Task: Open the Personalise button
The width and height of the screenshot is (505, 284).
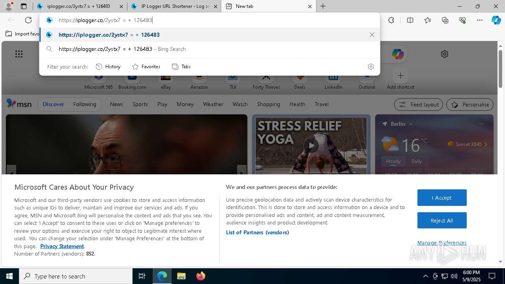Action: [470, 105]
